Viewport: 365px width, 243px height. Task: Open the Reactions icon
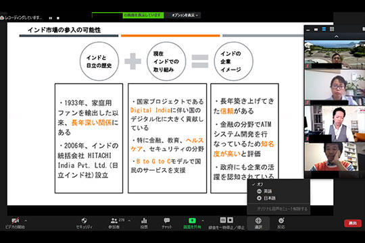pyautogui.click(x=281, y=221)
